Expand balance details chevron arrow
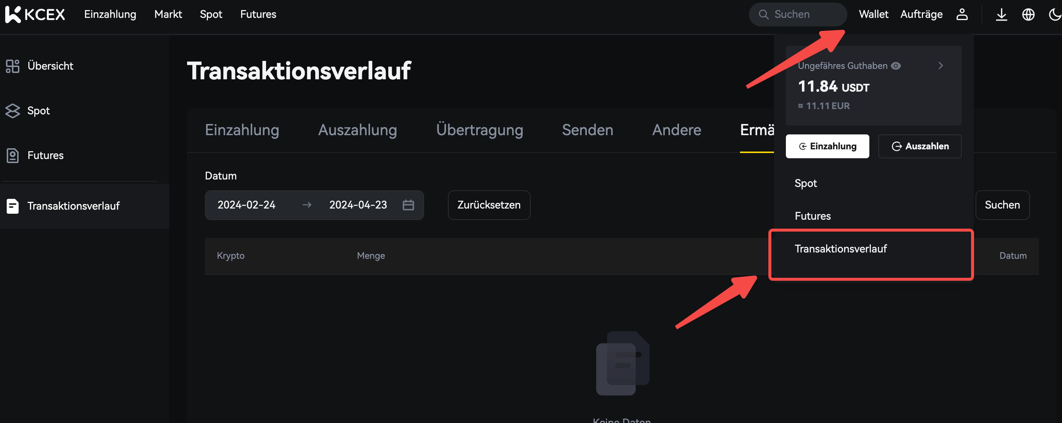Image resolution: width=1062 pixels, height=423 pixels. click(x=941, y=66)
